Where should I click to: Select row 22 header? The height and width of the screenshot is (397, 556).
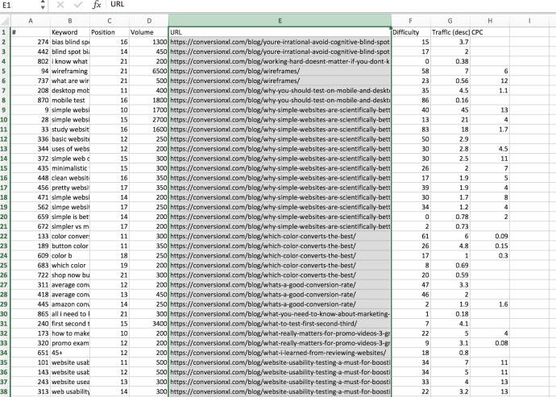5,236
